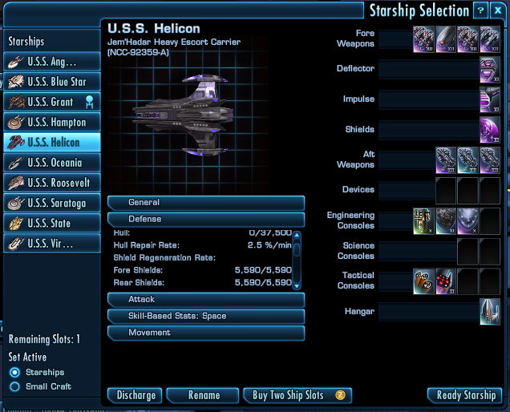This screenshot has height=412, width=510.
Task: Click the first Engineering Consoles icon
Action: click(x=423, y=221)
